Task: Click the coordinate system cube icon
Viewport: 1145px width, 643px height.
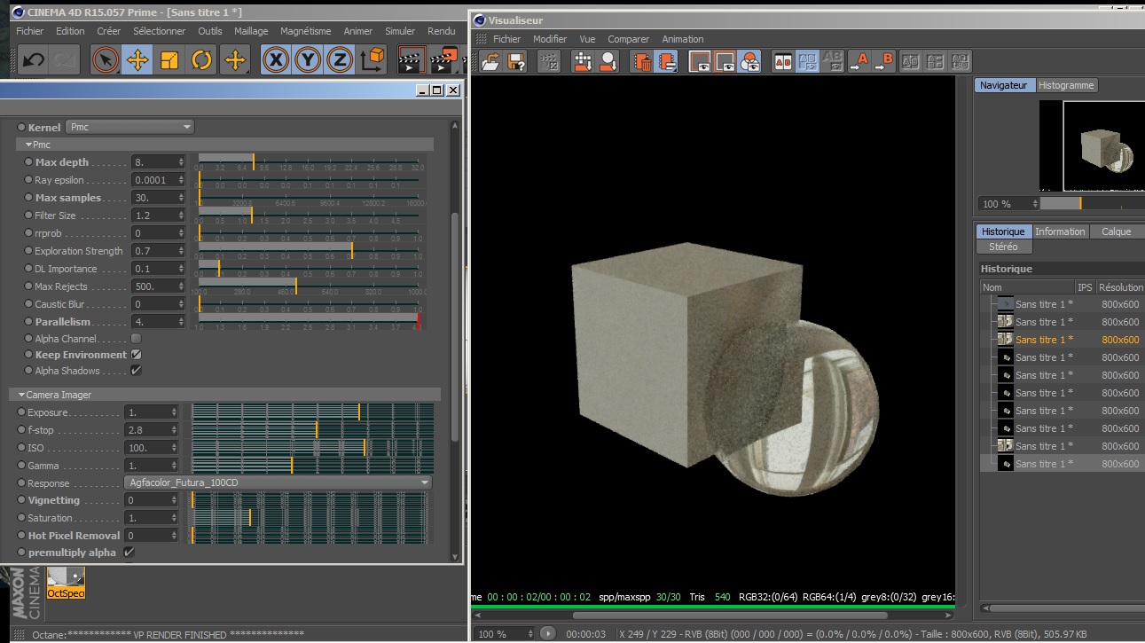Action: tap(373, 60)
